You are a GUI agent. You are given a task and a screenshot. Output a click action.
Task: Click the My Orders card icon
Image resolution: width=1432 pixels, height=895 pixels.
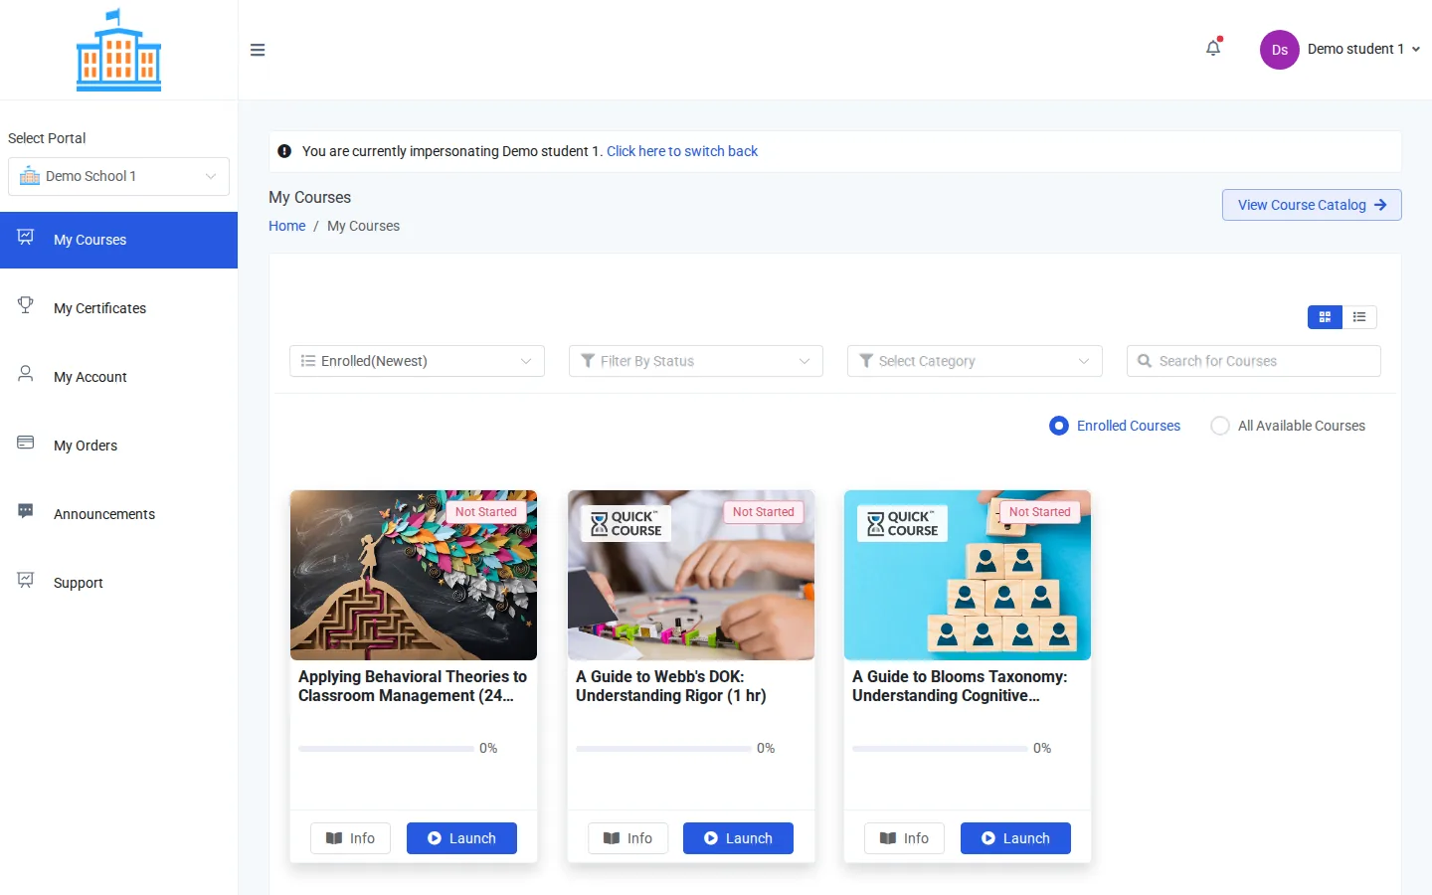(x=26, y=443)
